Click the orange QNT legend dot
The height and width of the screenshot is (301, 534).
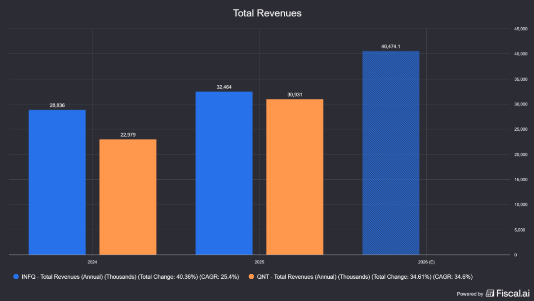[x=251, y=276]
